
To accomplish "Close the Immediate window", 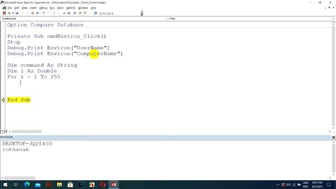I will point(333,138).
